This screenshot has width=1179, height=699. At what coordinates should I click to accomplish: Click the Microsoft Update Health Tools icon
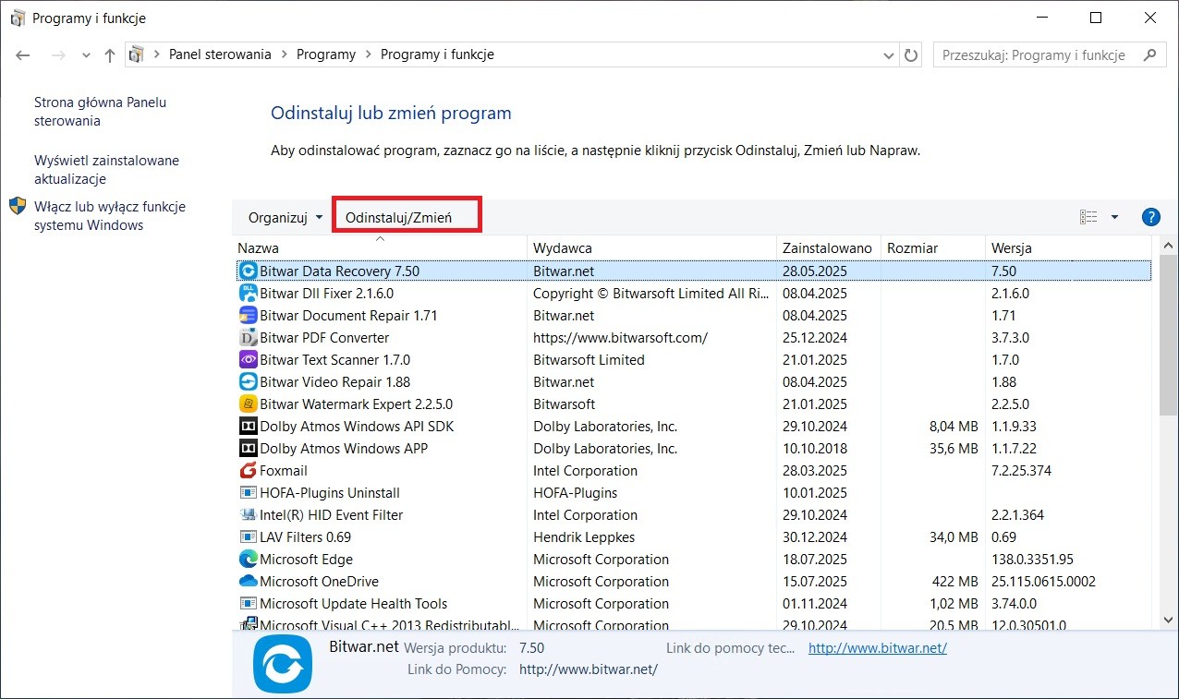tap(248, 603)
